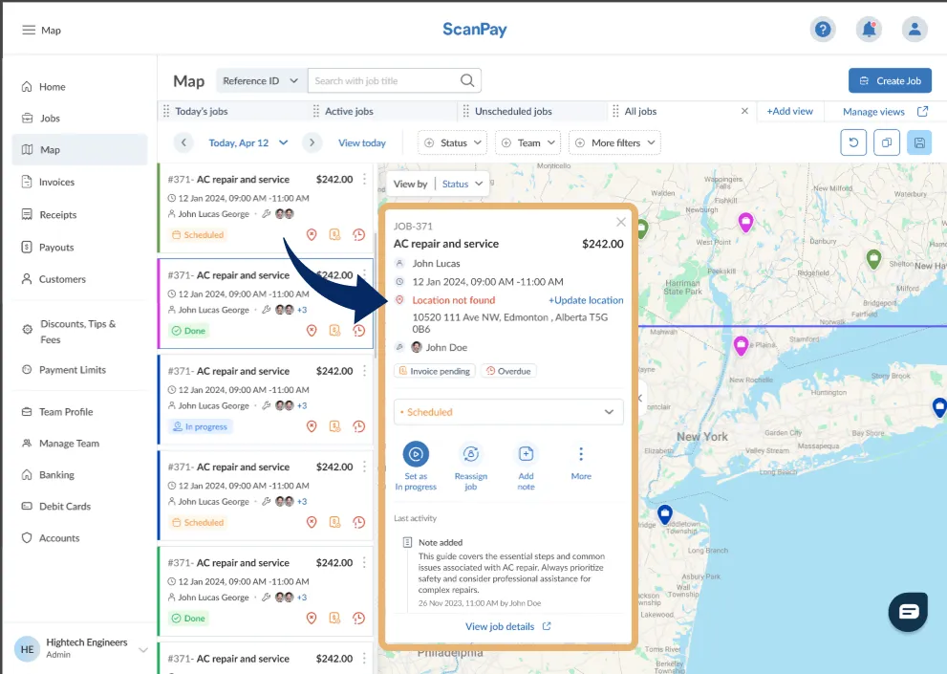
Task: Open Invoices in the sidebar
Action: (79, 182)
